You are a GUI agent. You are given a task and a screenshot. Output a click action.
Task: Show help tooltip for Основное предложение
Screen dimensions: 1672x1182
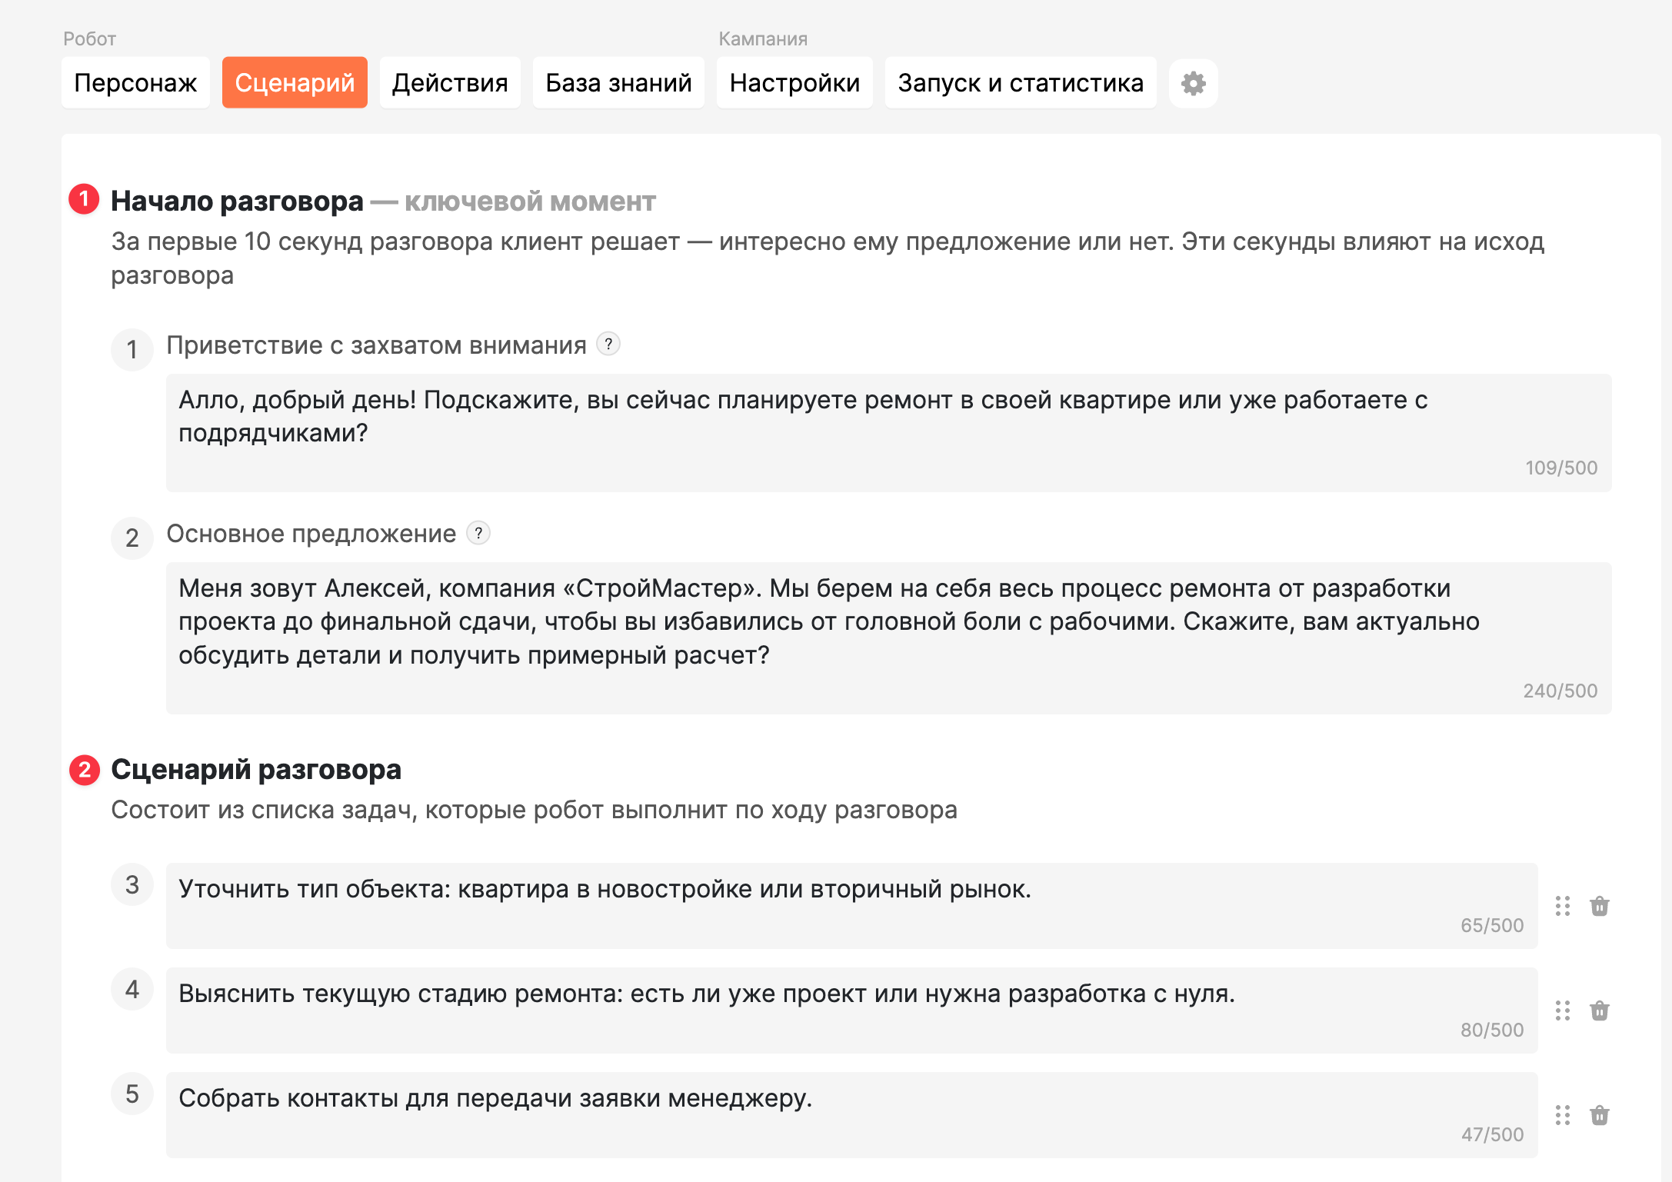coord(478,532)
